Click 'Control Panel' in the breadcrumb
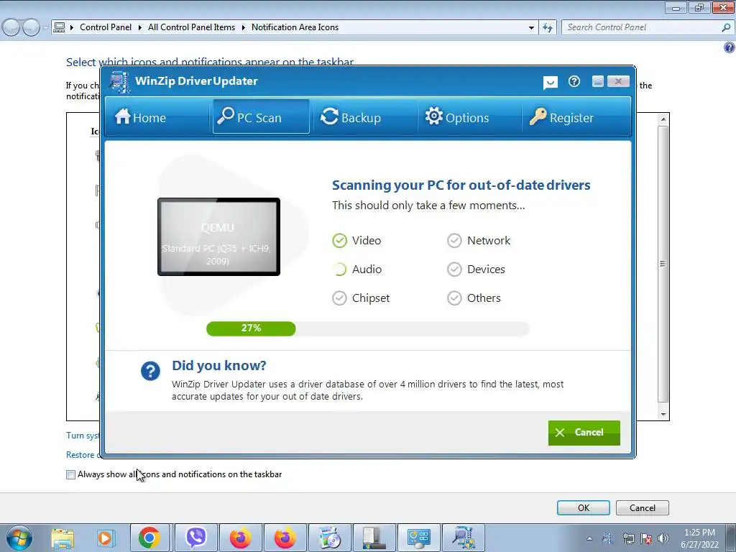736x552 pixels. [106, 27]
